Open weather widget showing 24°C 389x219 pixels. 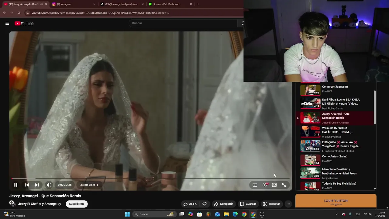pos(14,214)
